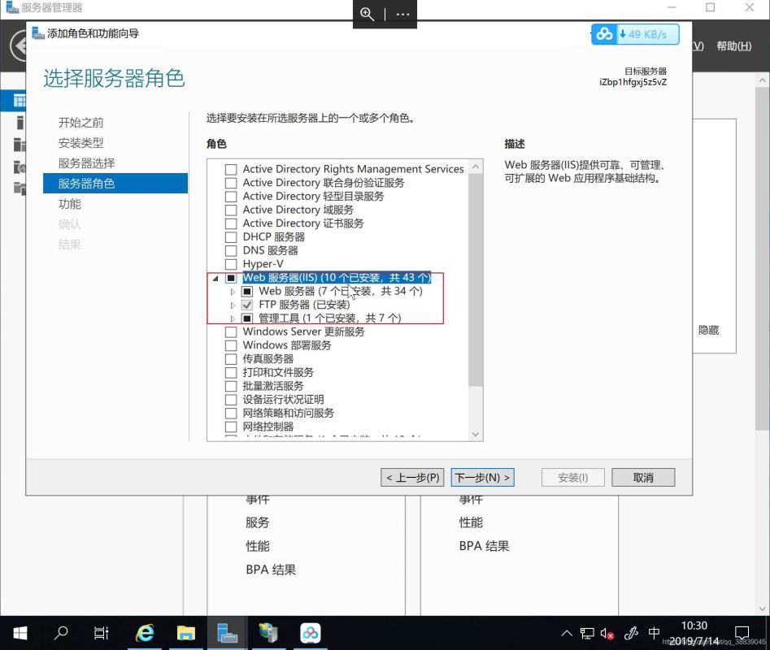Viewport: 770px width, 650px height.
Task: Expand the 管理工具 node
Action: [233, 318]
